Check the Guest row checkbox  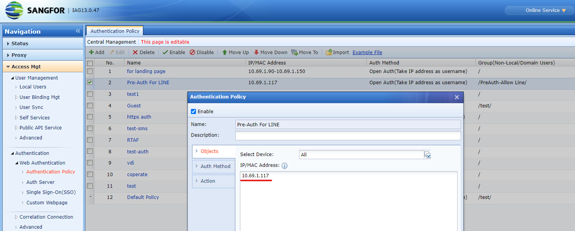(90, 105)
